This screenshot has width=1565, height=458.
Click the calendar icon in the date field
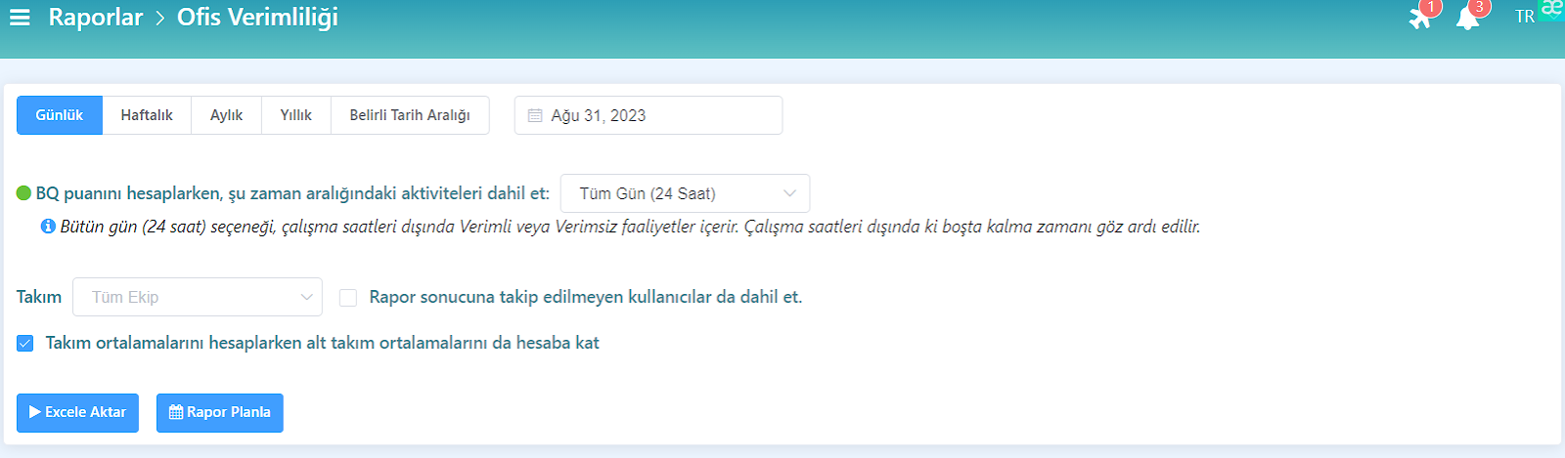[x=535, y=115]
